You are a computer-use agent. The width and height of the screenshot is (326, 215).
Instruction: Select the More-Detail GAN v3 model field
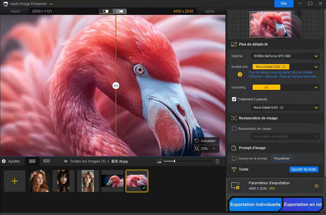[271, 67]
